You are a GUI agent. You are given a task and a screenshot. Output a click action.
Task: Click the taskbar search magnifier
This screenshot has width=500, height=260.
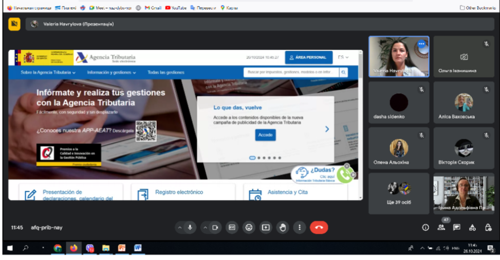click(26, 248)
